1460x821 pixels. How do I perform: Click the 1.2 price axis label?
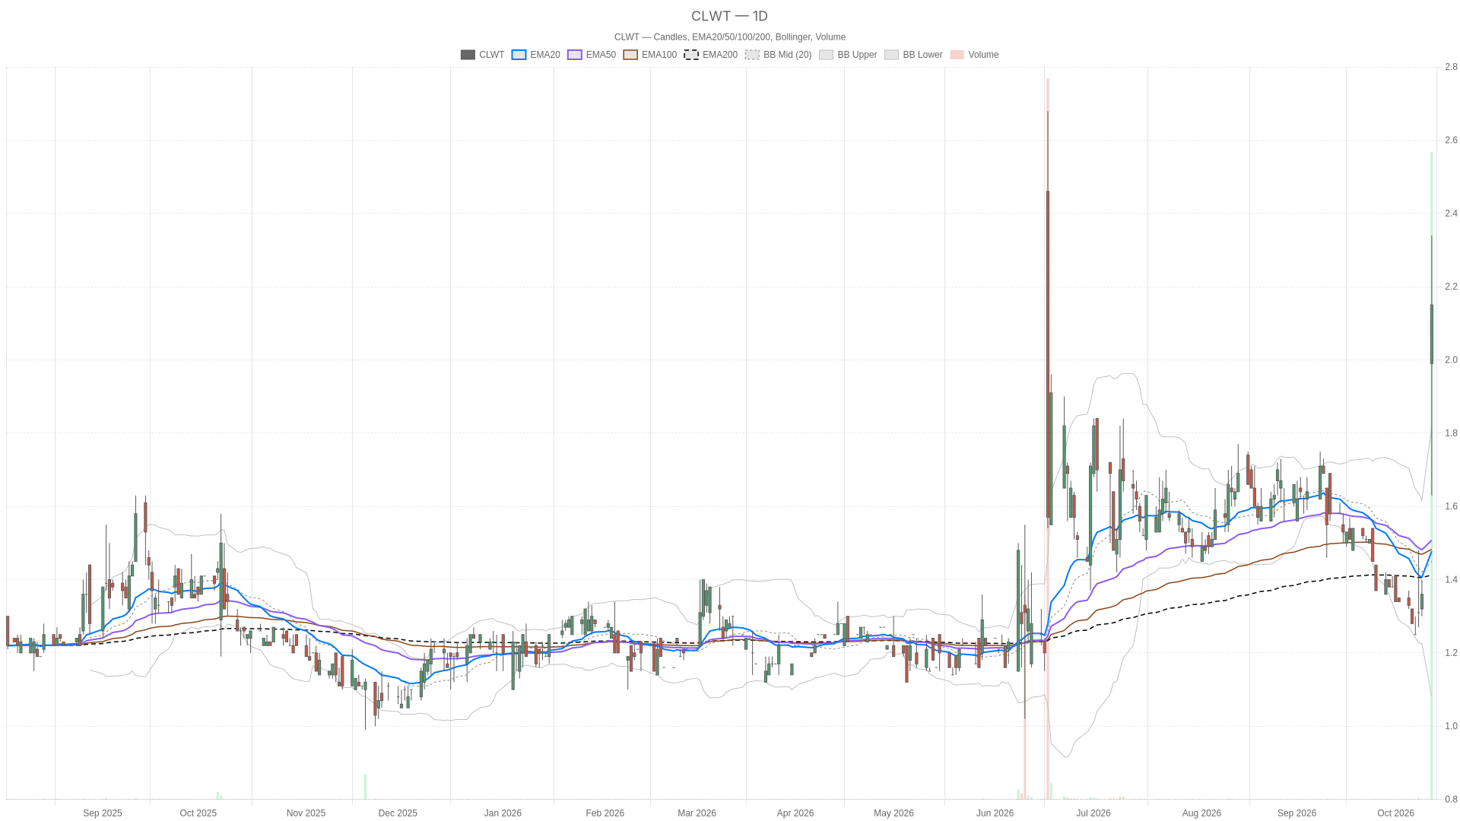pos(1451,653)
